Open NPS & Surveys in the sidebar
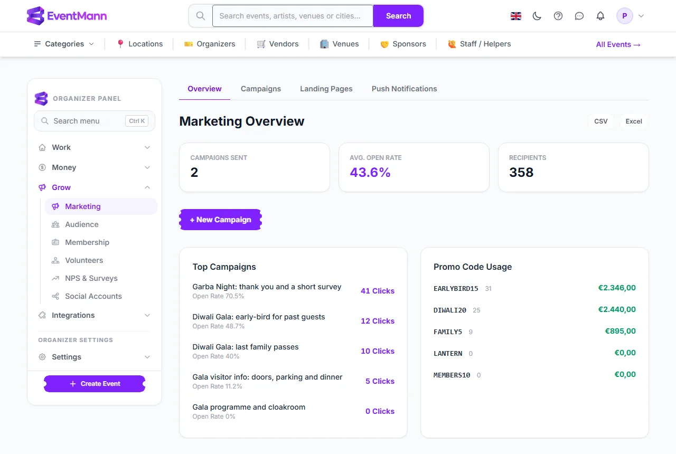This screenshot has width=676, height=454. [x=101, y=278]
